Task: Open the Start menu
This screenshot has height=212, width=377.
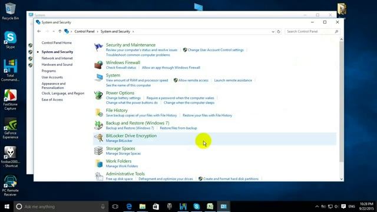Action: point(6,207)
